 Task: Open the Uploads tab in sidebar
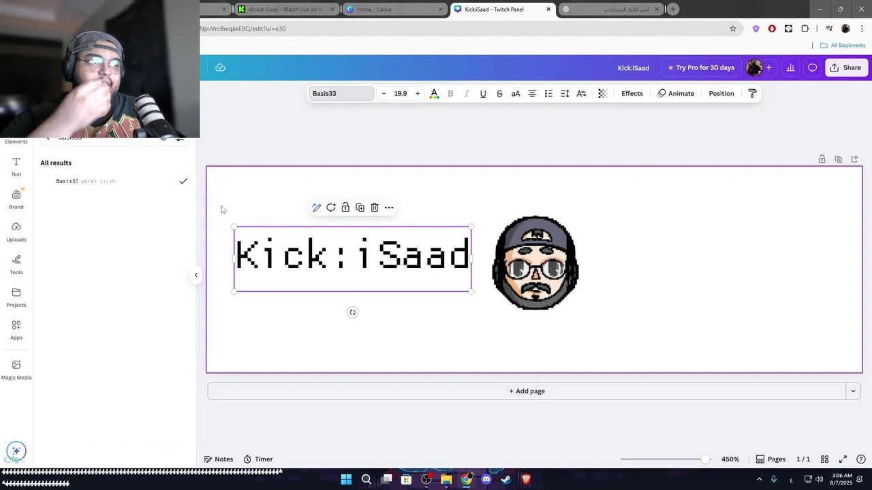click(x=16, y=231)
